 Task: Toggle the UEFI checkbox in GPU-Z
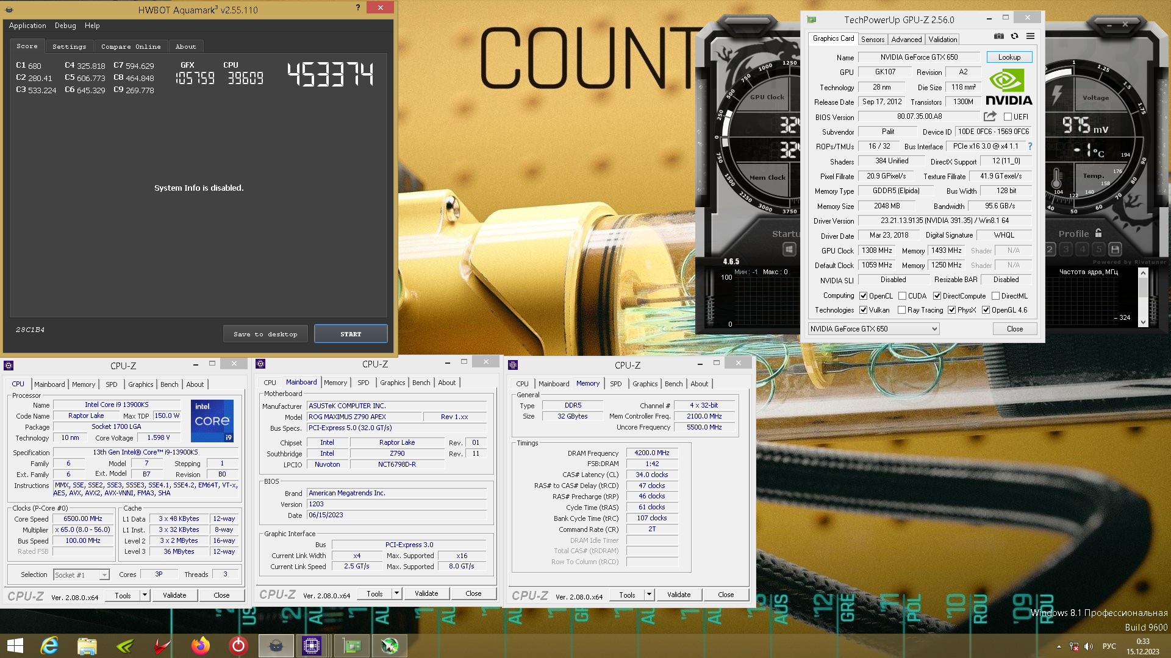click(1008, 117)
